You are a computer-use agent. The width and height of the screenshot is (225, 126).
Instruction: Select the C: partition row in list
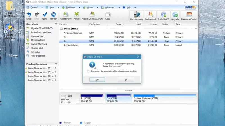128,41
